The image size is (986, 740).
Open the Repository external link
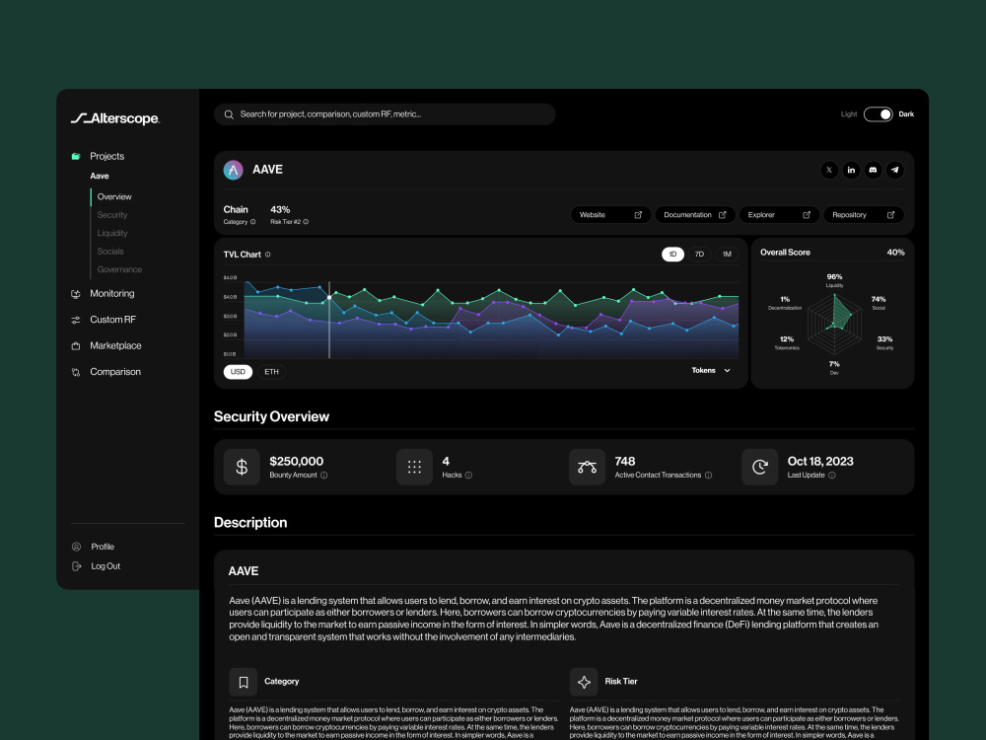tap(864, 215)
